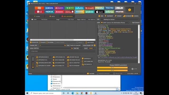Toggle the Index select-all checkbox
Viewport: 169px width, 95px height.
[32, 20]
